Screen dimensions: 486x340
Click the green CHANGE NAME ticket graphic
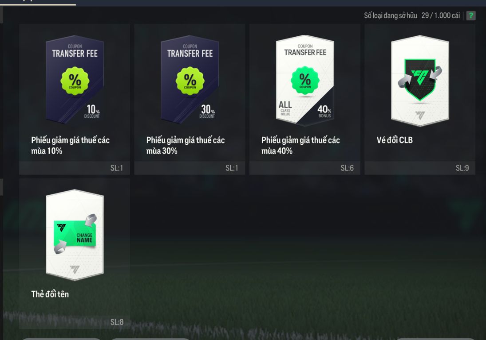pos(75,234)
